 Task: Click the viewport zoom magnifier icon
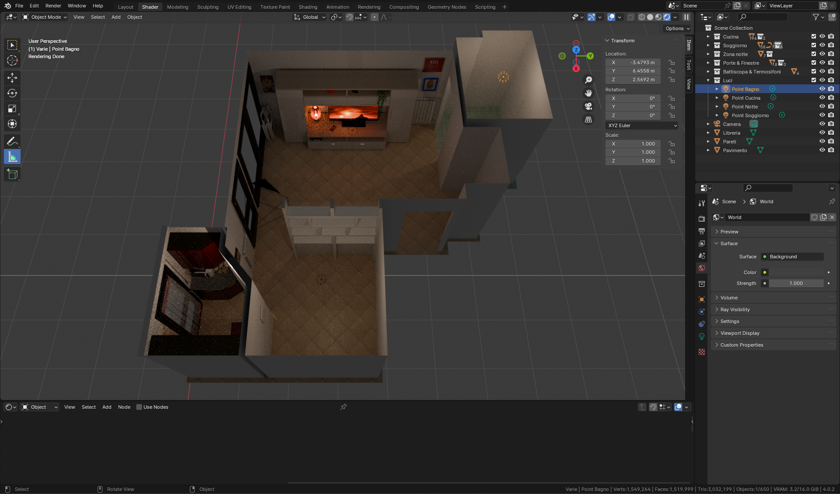(x=588, y=80)
